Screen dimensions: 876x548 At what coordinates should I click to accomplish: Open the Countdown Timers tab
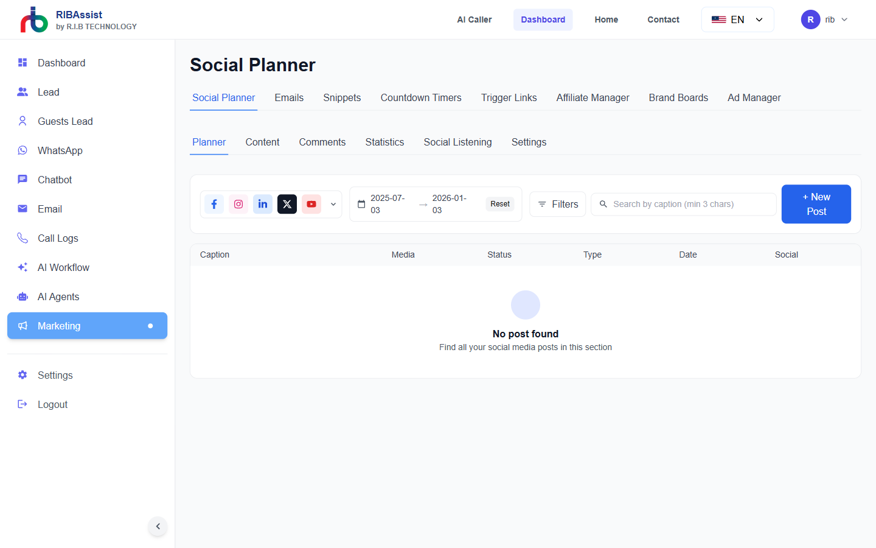coord(421,97)
